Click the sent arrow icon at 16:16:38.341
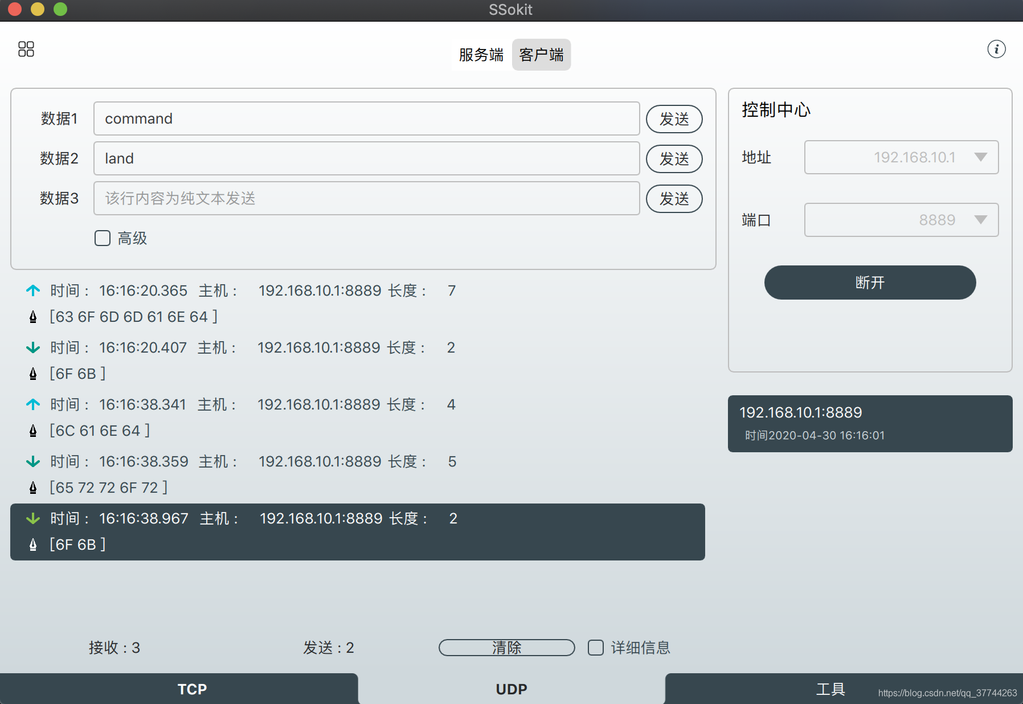1023x704 pixels. point(33,404)
